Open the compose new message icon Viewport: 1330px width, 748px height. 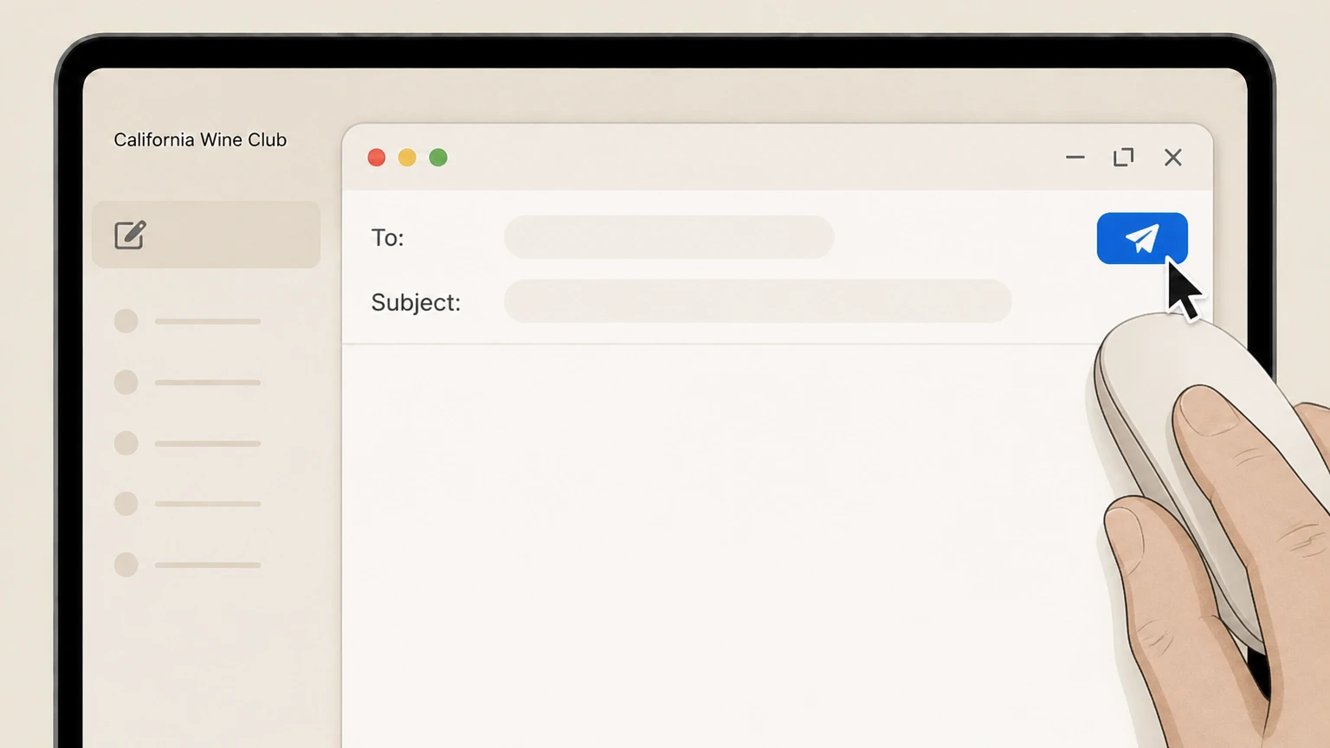pos(130,235)
